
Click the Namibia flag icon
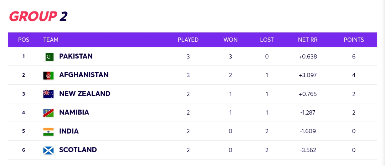48,113
